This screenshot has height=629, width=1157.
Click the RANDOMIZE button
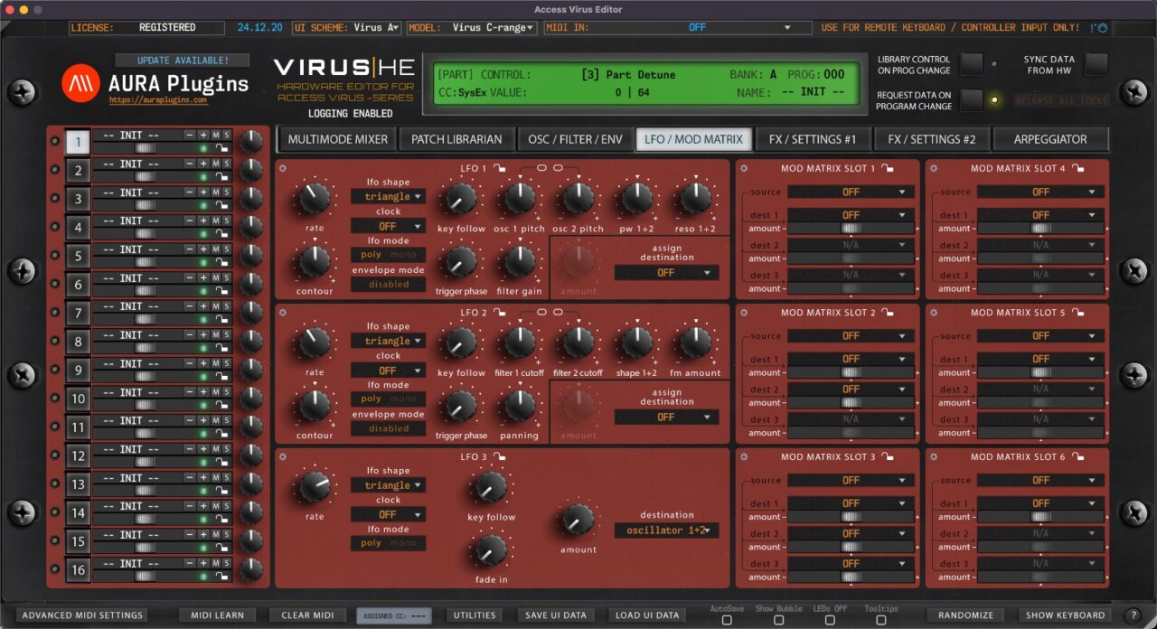click(964, 615)
